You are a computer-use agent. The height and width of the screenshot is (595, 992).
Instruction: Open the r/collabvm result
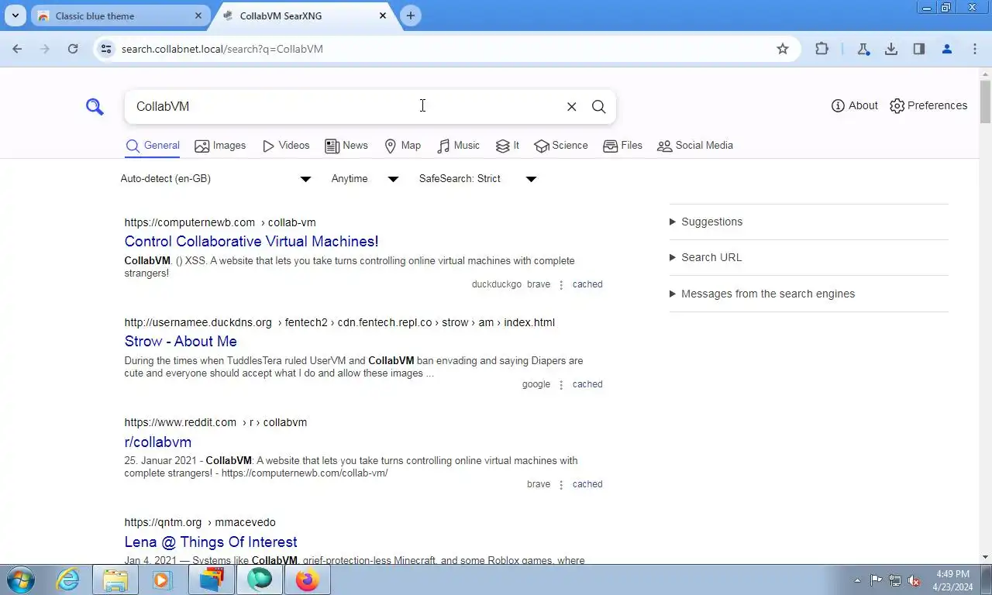pos(158,442)
